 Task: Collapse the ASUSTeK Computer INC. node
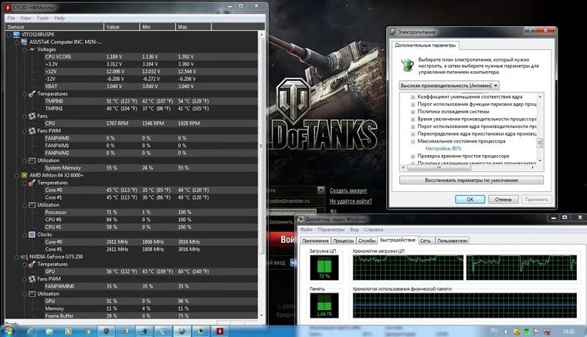pyautogui.click(x=17, y=42)
